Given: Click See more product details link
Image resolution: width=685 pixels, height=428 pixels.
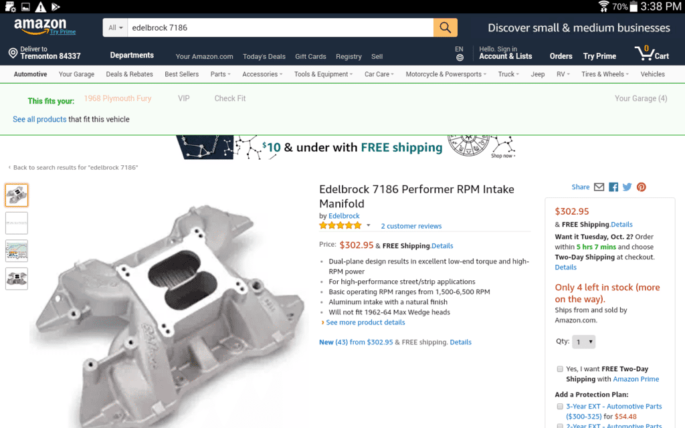Looking at the screenshot, I should pos(365,322).
